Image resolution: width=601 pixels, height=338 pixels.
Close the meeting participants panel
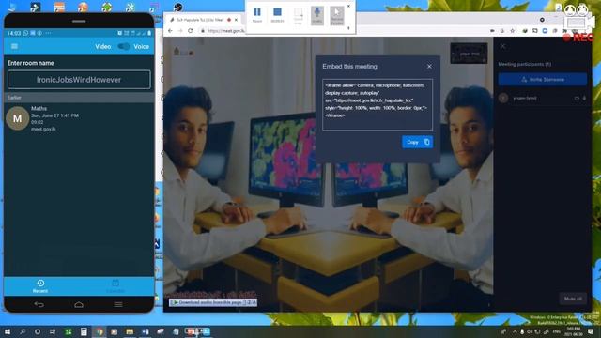click(x=503, y=46)
